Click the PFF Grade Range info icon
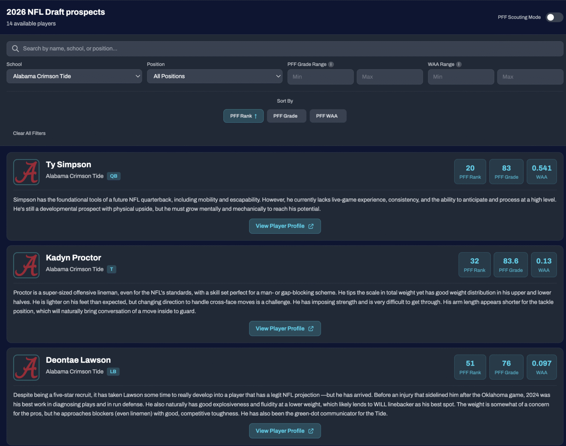This screenshot has height=446, width=566. [331, 64]
